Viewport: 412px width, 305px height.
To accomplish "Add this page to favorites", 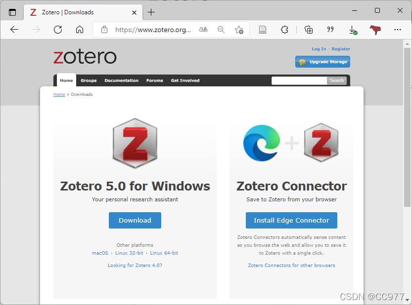I will [239, 30].
